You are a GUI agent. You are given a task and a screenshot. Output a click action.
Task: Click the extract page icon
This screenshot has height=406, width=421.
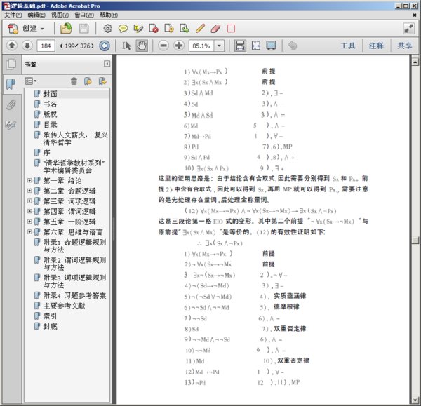click(x=185, y=28)
